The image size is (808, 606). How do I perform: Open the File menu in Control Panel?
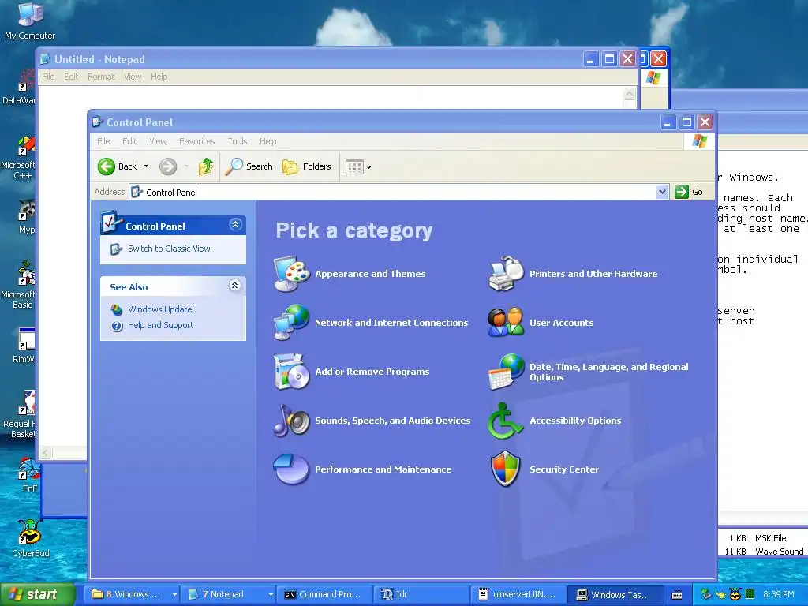[103, 141]
